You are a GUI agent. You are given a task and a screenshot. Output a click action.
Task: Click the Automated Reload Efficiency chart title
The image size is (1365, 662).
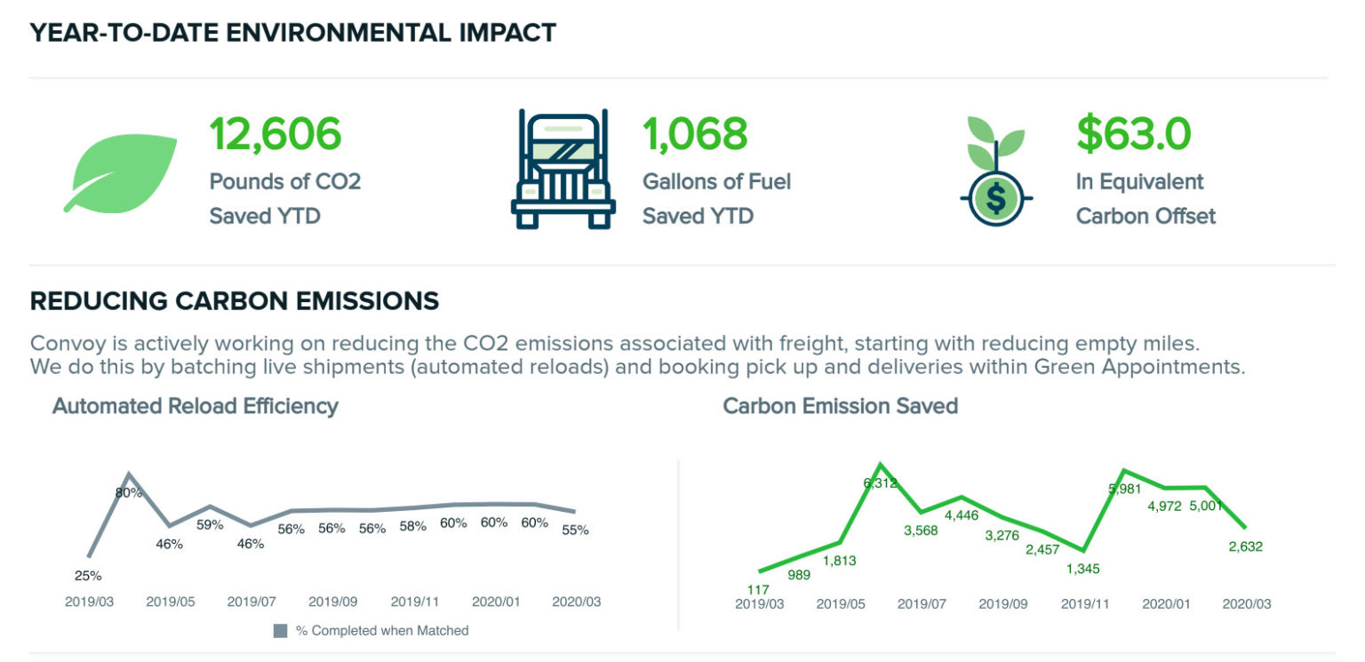pyautogui.click(x=196, y=406)
